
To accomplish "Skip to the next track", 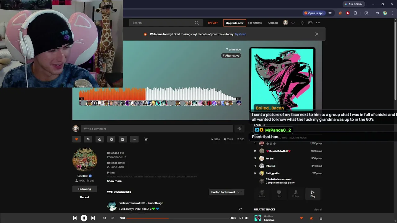I will tap(93, 218).
